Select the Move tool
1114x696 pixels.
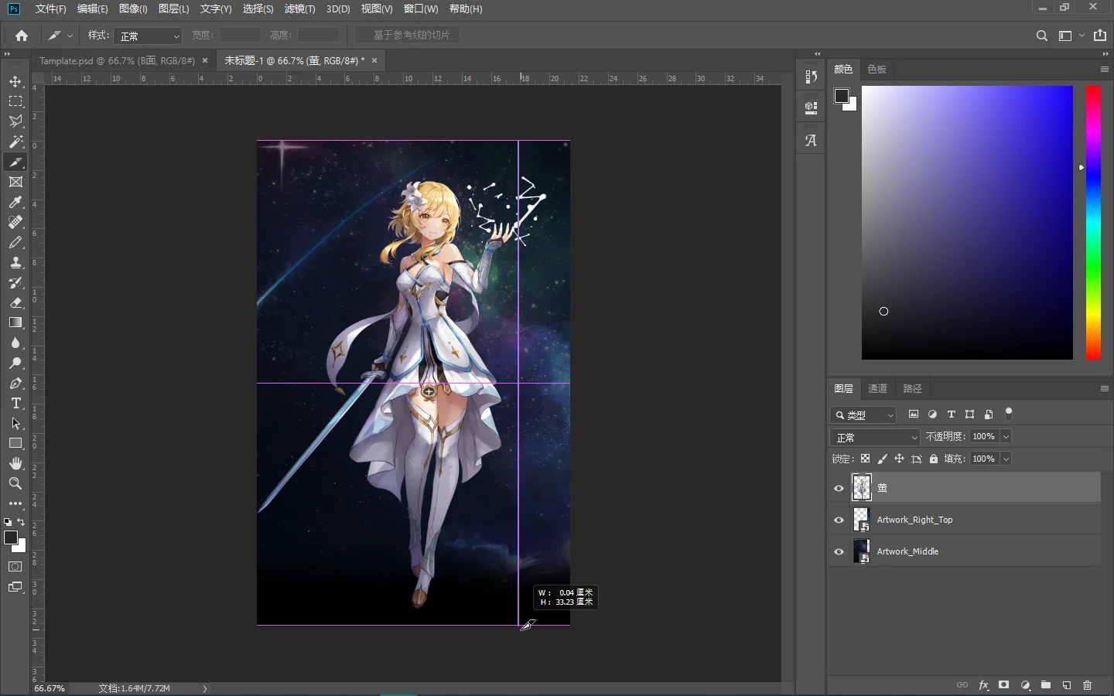[x=15, y=81]
